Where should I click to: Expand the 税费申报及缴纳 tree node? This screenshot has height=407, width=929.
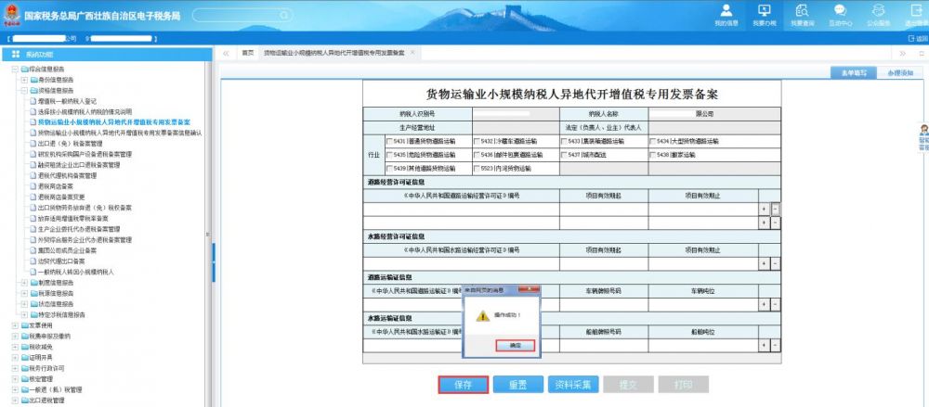(x=14, y=336)
